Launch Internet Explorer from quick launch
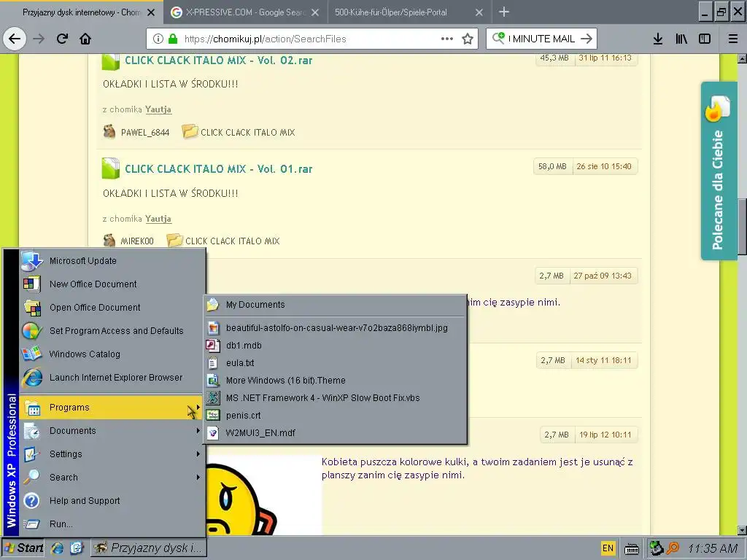Viewport: 747px width, 560px height. pos(58,548)
